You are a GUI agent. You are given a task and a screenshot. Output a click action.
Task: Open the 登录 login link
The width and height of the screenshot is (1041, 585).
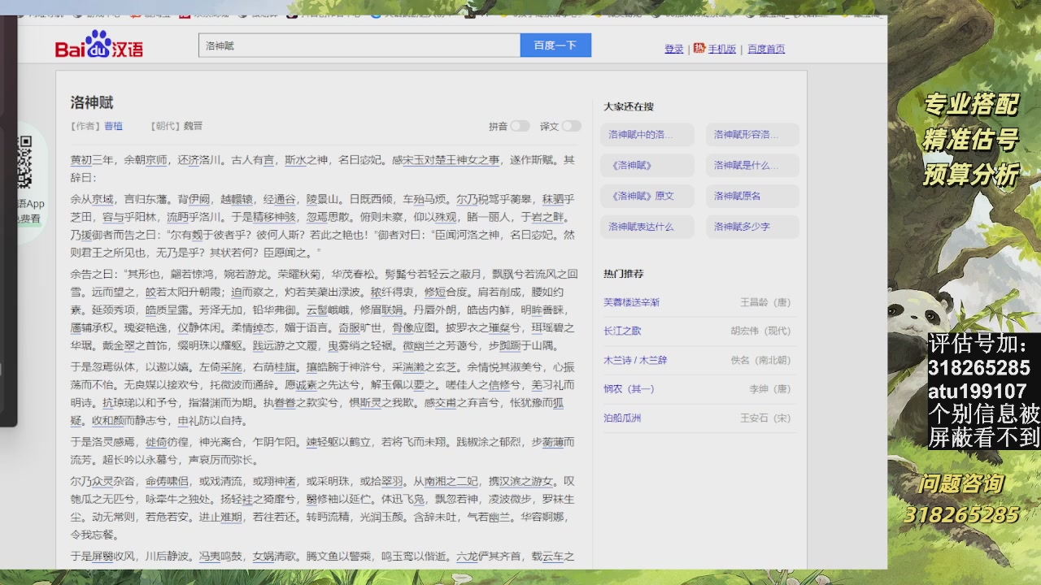(x=673, y=50)
